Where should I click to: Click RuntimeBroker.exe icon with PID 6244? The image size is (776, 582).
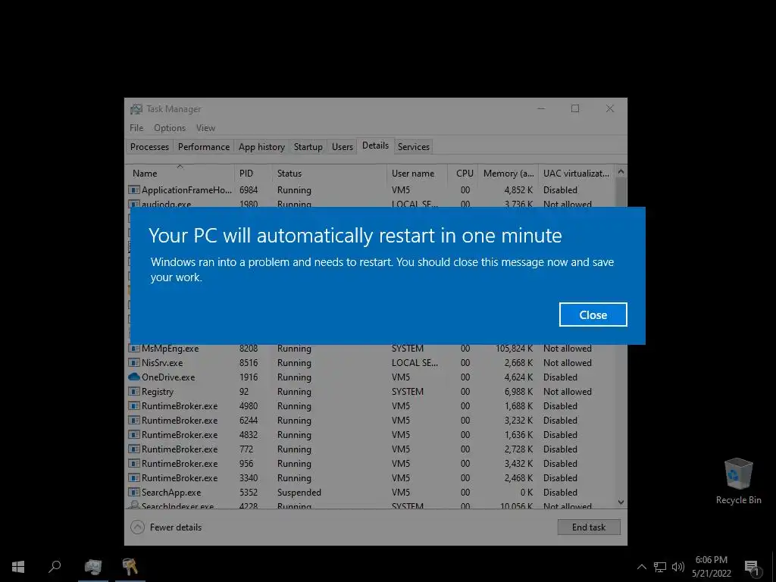pos(134,420)
